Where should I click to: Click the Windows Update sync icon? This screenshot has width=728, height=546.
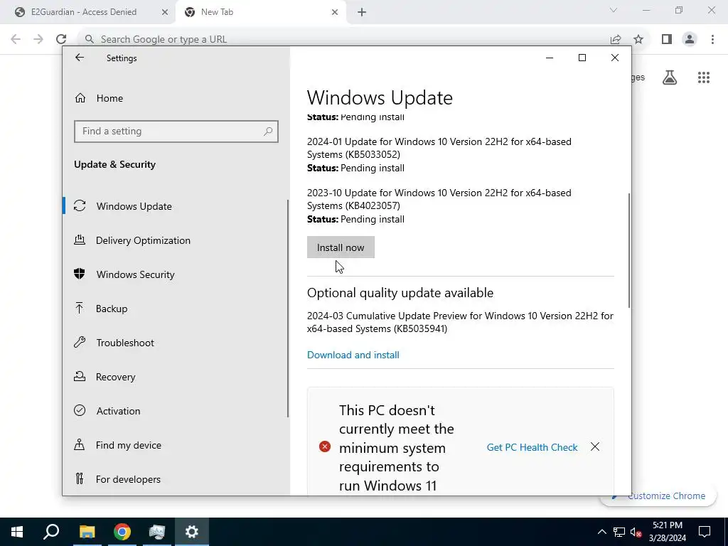click(80, 205)
